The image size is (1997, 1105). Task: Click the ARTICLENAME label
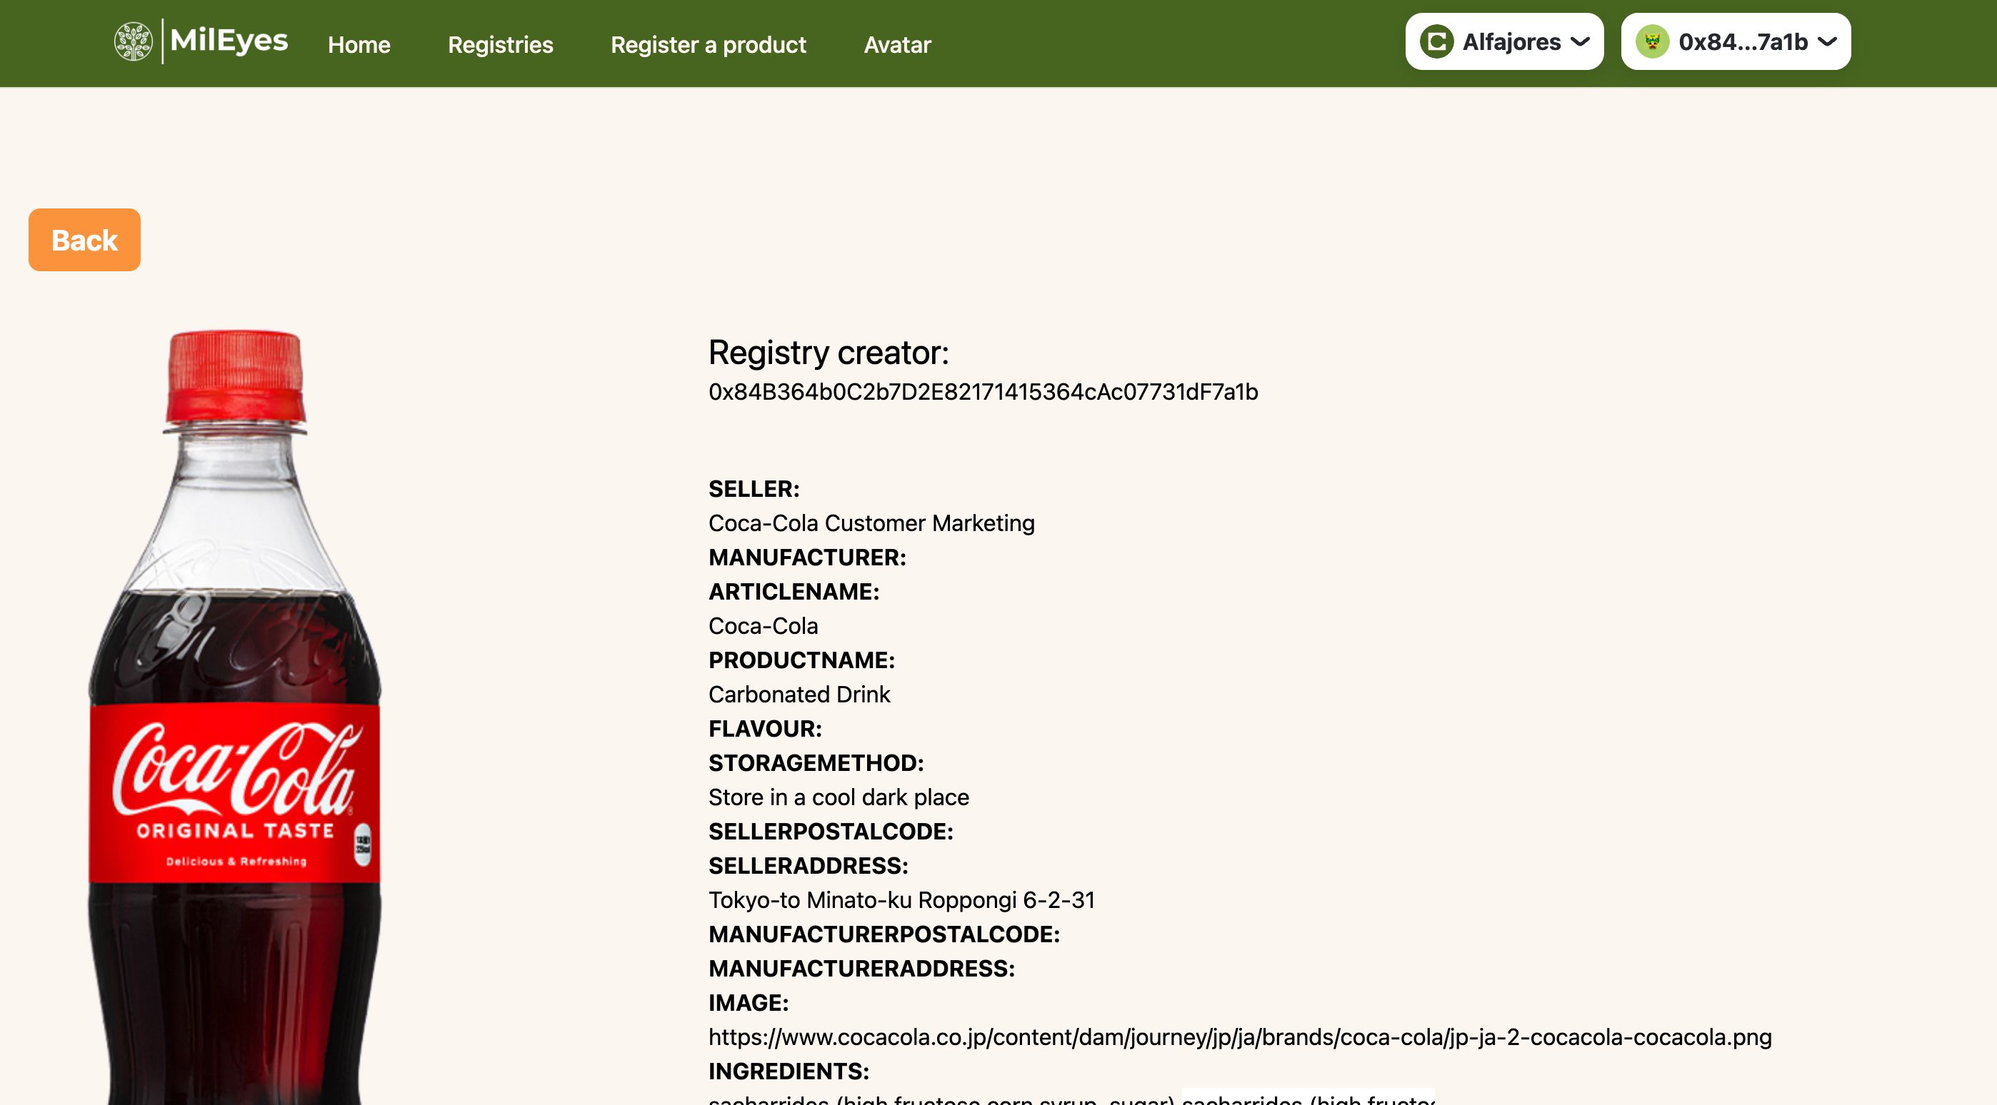794,591
